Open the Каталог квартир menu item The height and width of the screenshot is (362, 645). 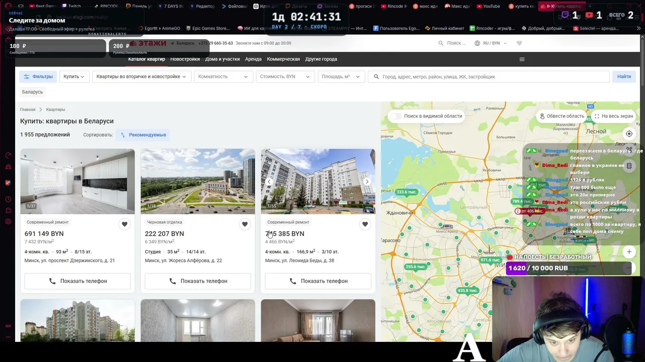[x=147, y=59]
